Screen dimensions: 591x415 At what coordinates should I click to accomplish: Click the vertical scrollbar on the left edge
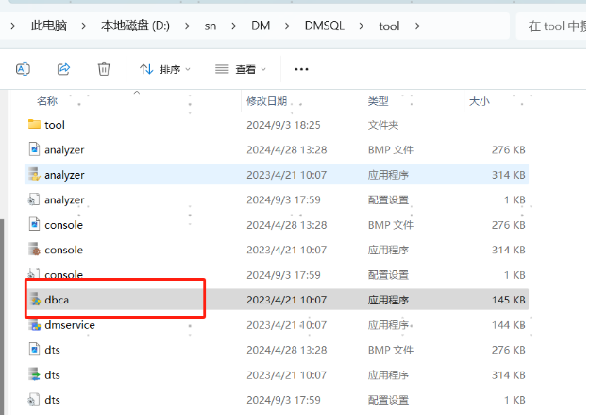(2, 317)
